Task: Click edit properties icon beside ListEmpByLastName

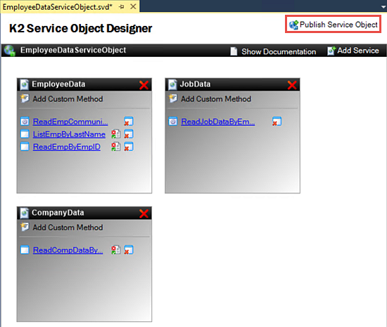Action: 116,134
